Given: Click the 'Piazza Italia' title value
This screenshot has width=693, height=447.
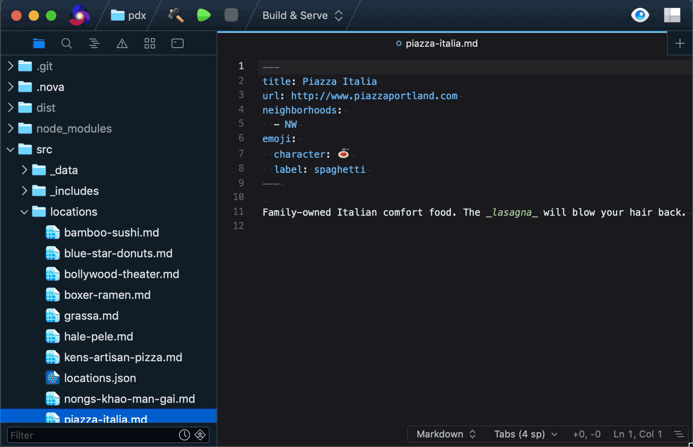Looking at the screenshot, I should [x=340, y=81].
